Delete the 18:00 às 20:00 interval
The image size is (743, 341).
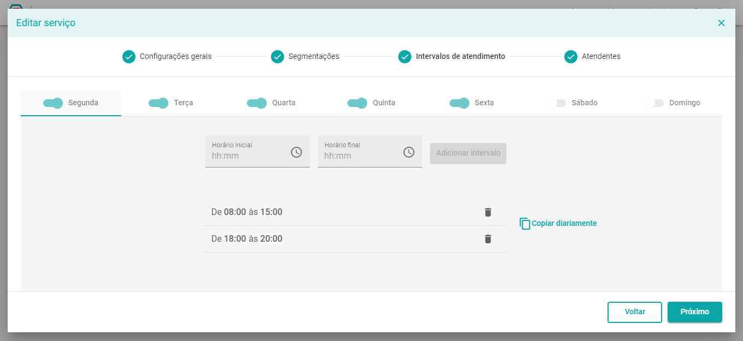pos(488,239)
